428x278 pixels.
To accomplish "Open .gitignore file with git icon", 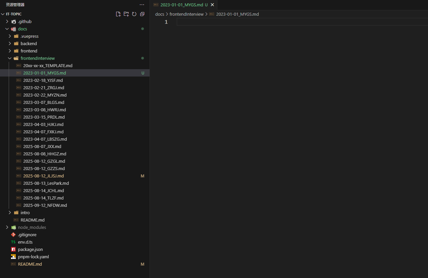I will [27, 235].
